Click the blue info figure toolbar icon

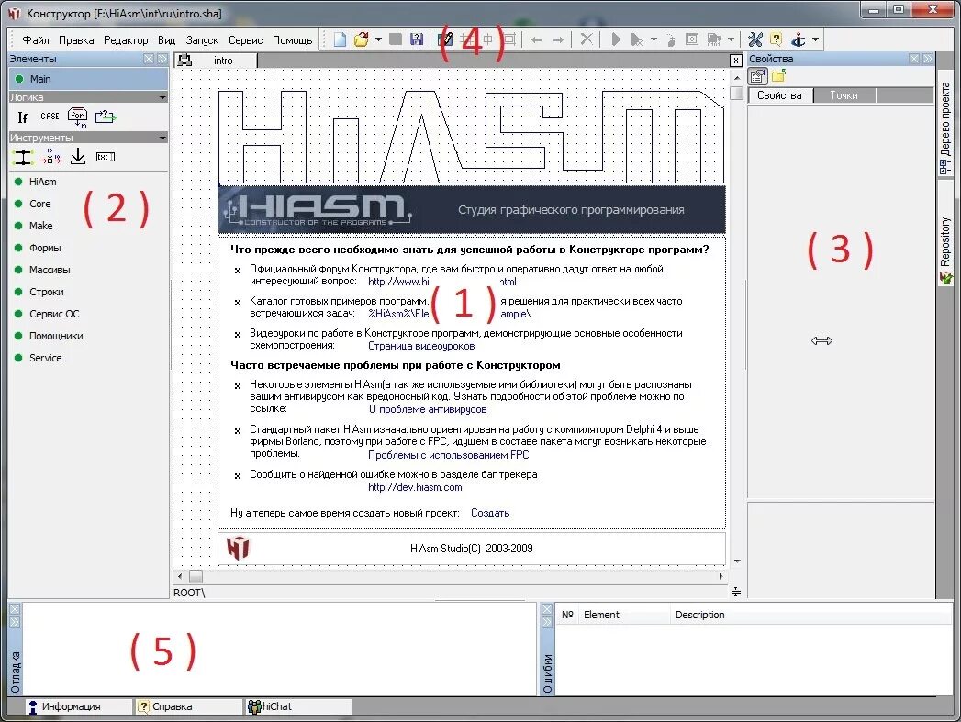click(x=798, y=39)
